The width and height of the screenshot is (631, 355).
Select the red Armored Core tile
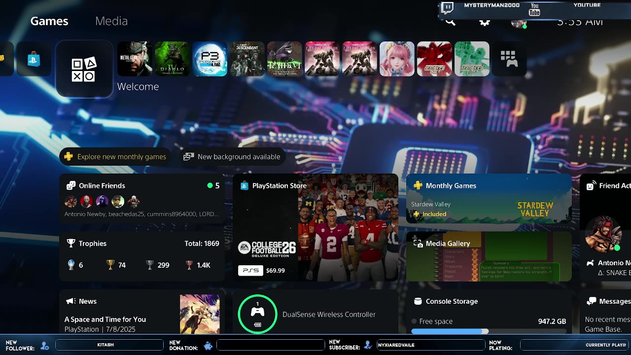[x=434, y=59]
